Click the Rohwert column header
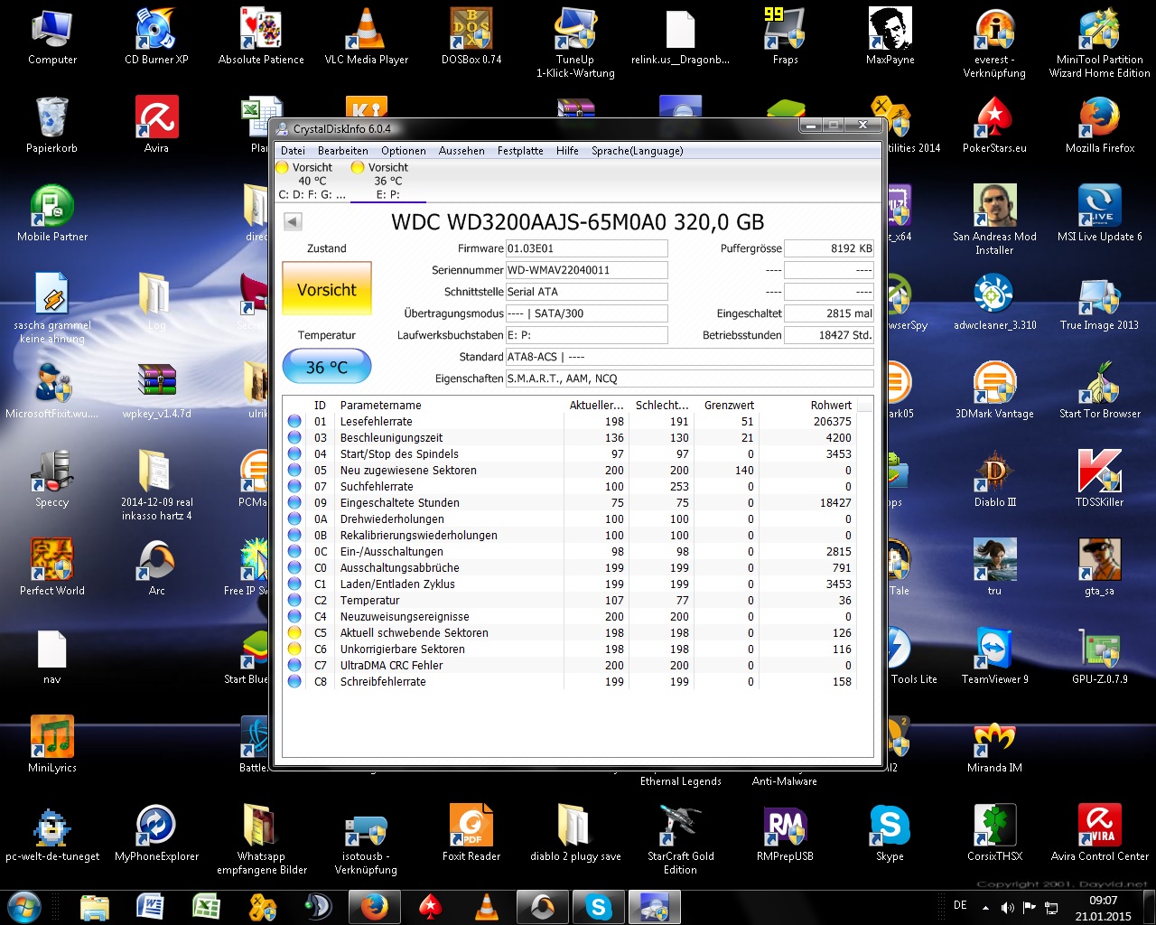The height and width of the screenshot is (925, 1156). 831,406
